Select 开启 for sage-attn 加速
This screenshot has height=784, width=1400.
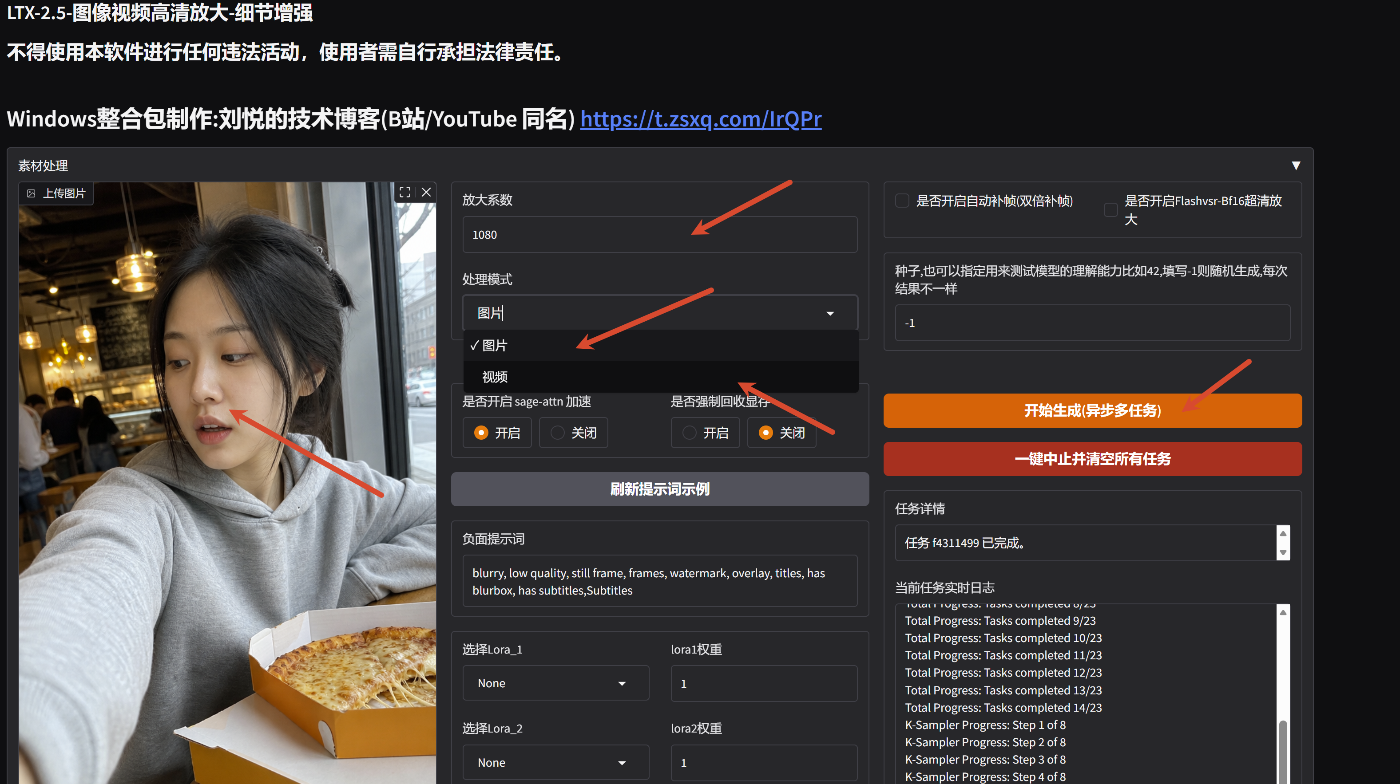[497, 433]
